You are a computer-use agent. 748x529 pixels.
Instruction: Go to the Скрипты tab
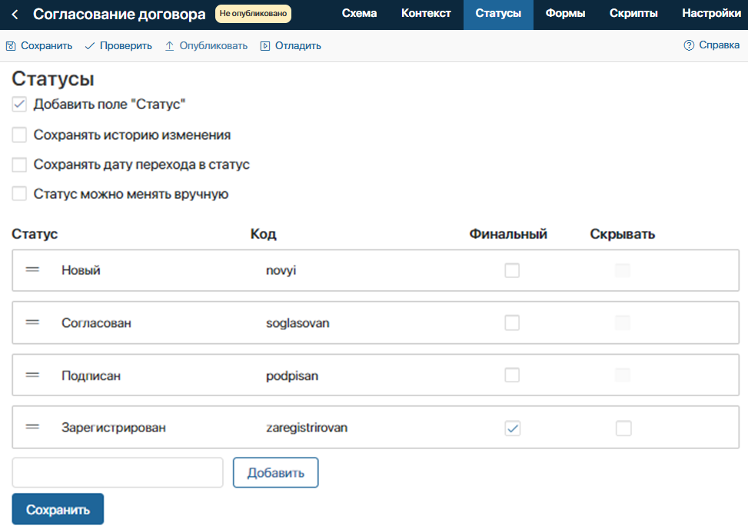633,13
